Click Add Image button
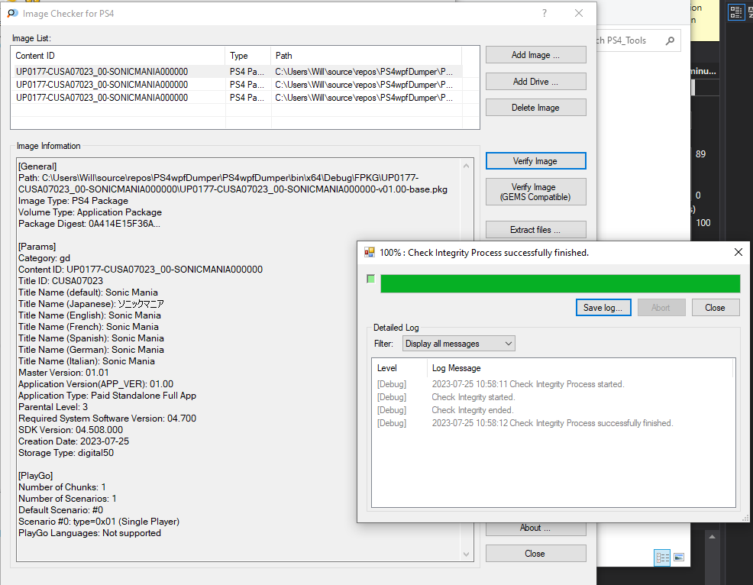Image resolution: width=753 pixels, height=585 pixels. (x=535, y=55)
